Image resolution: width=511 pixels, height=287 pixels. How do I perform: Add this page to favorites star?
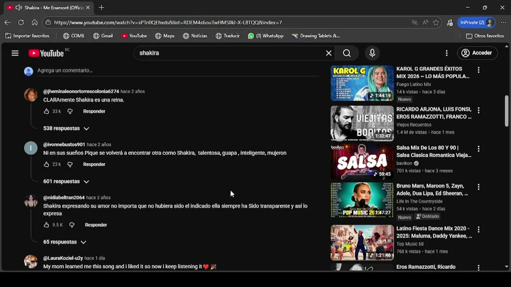point(436,22)
